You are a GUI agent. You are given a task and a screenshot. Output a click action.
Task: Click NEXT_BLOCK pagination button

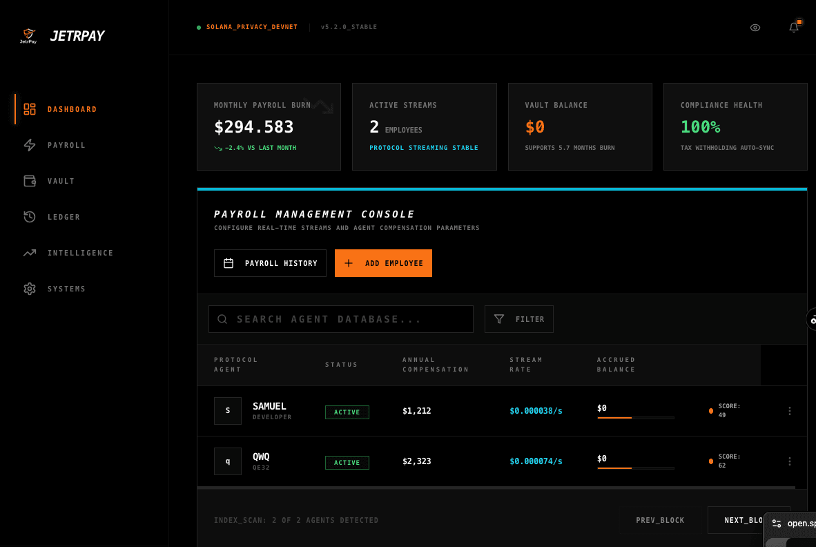pos(748,520)
